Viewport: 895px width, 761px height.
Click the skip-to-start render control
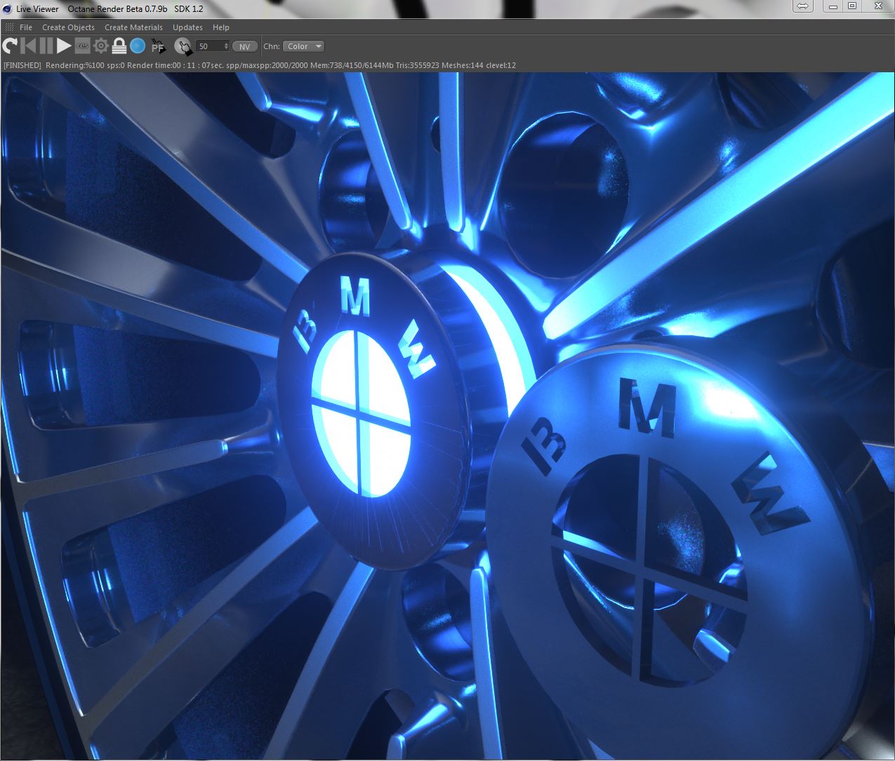click(x=28, y=46)
